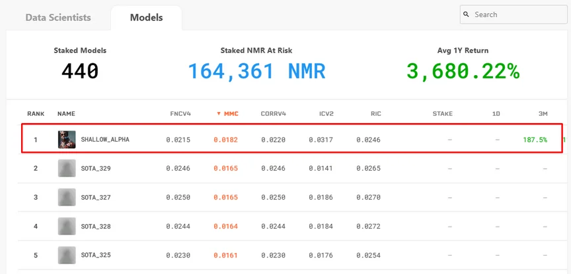
Task: Open the SOTA_325 model name
Action: coord(96,255)
